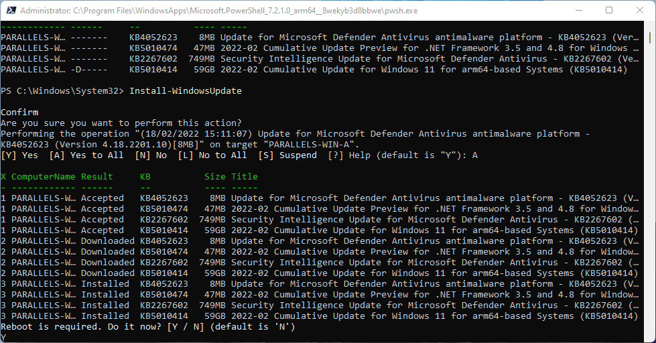The height and width of the screenshot is (343, 656).
Task: Click Downloaded in the KB5010414 row
Action: [107, 273]
